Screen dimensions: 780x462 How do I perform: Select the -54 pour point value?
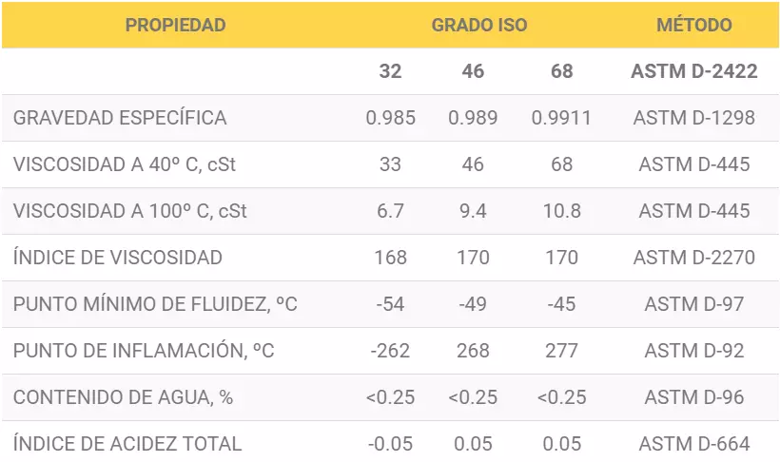click(x=390, y=304)
